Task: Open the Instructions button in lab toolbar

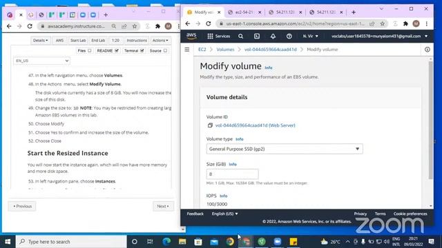Action: coord(137,41)
